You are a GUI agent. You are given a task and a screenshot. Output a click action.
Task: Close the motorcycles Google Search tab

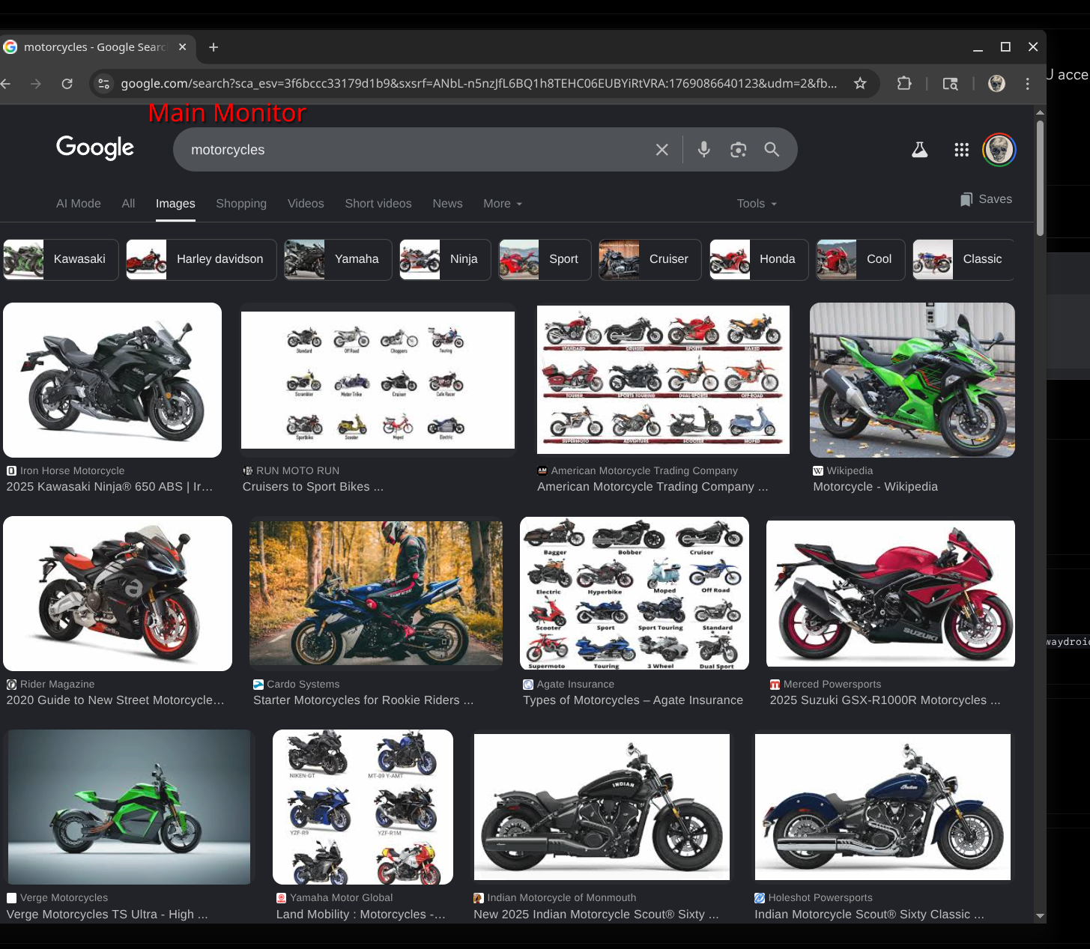[182, 47]
